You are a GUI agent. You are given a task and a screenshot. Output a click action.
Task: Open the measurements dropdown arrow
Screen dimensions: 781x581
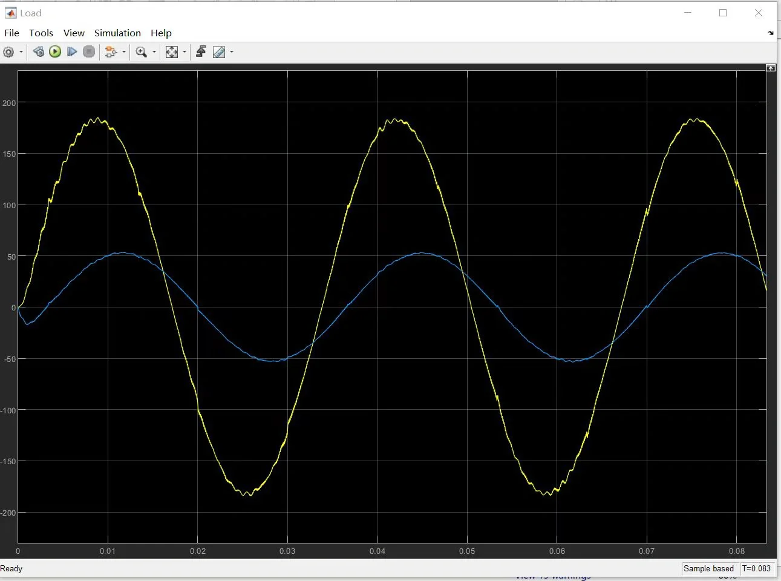(232, 52)
